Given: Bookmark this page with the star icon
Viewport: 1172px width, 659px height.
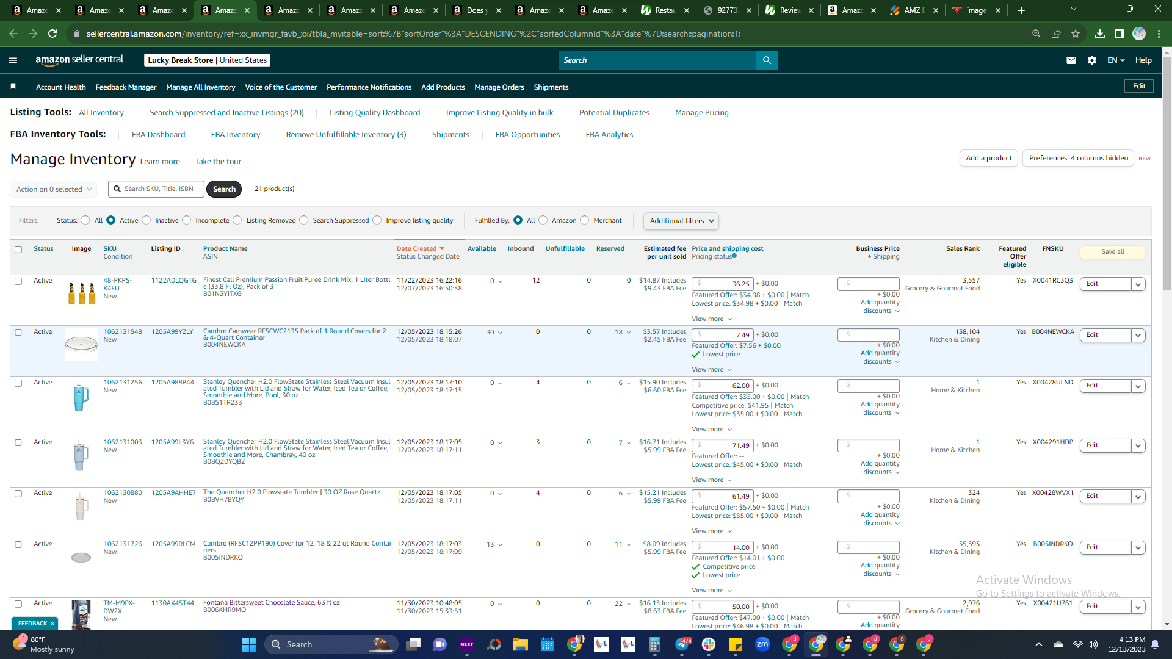Looking at the screenshot, I should [x=1076, y=34].
